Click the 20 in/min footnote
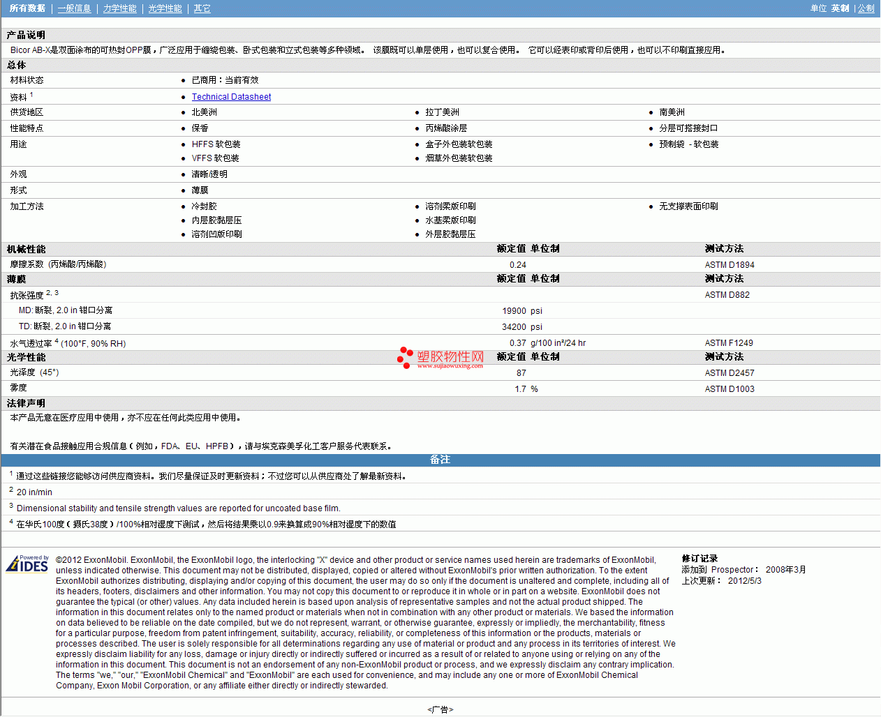Image resolution: width=881 pixels, height=717 pixels. (34, 492)
